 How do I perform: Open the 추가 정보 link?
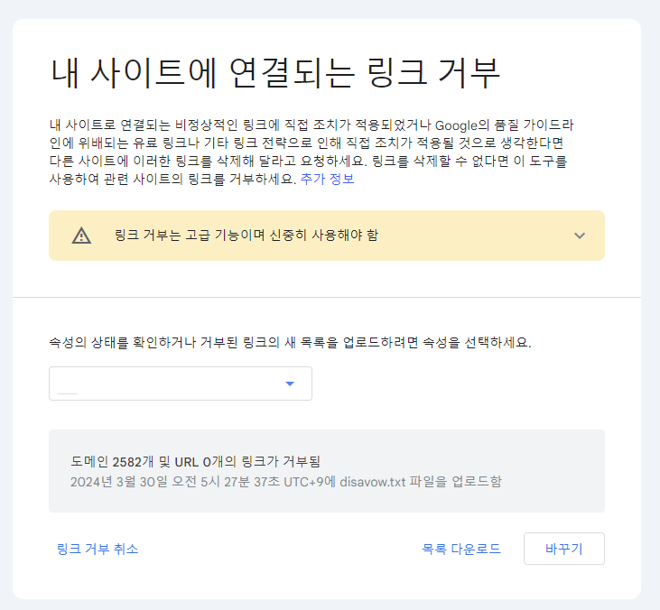(x=327, y=179)
